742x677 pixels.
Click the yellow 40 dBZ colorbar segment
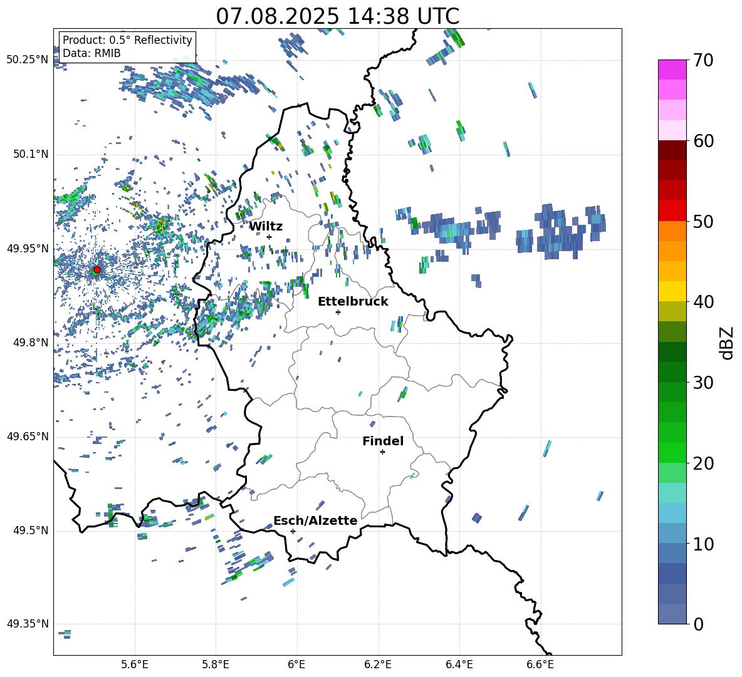672,291
